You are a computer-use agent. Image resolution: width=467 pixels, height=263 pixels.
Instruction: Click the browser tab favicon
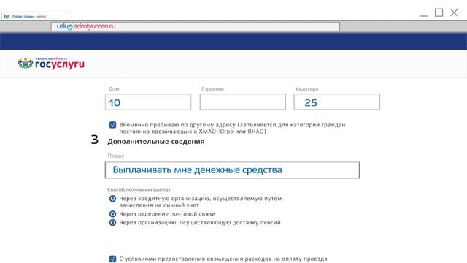point(7,16)
